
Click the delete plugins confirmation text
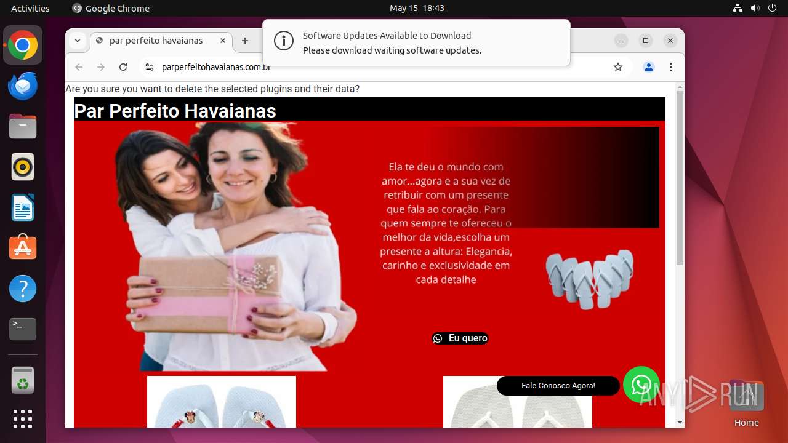click(x=212, y=89)
